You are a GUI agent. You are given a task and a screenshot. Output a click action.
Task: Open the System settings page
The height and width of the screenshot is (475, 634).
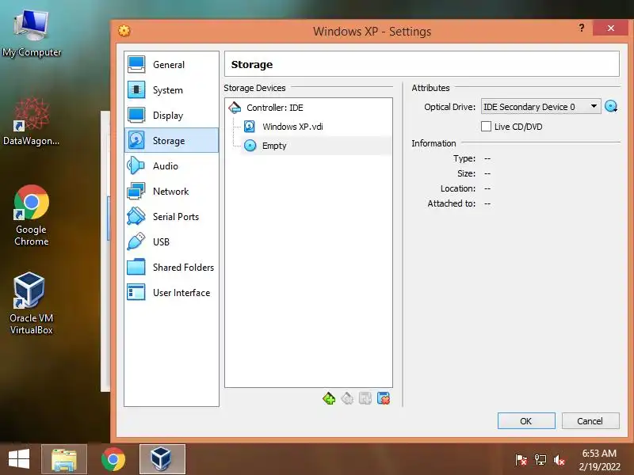click(x=171, y=90)
